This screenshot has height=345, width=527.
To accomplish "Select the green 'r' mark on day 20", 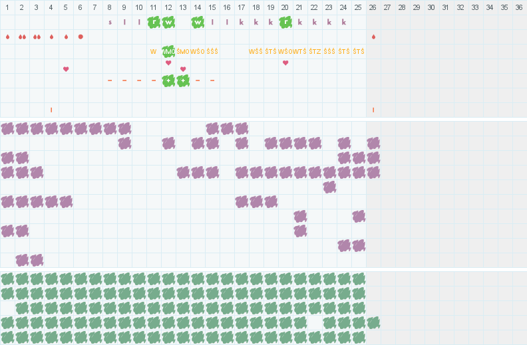I will (x=285, y=22).
